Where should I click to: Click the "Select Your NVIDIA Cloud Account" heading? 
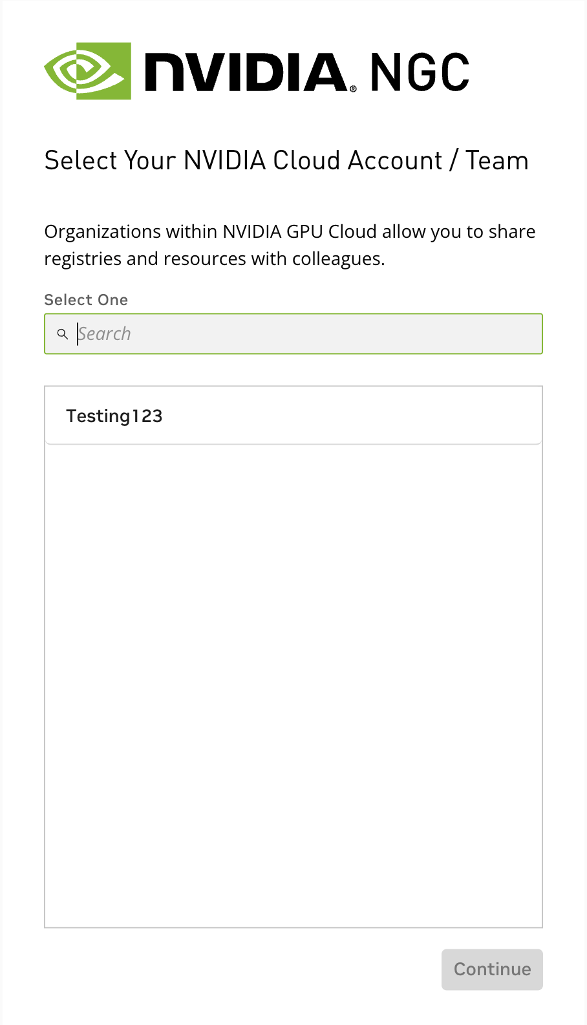(243, 160)
